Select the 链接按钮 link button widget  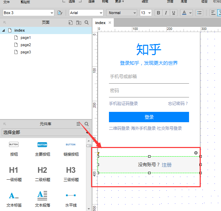71,149
